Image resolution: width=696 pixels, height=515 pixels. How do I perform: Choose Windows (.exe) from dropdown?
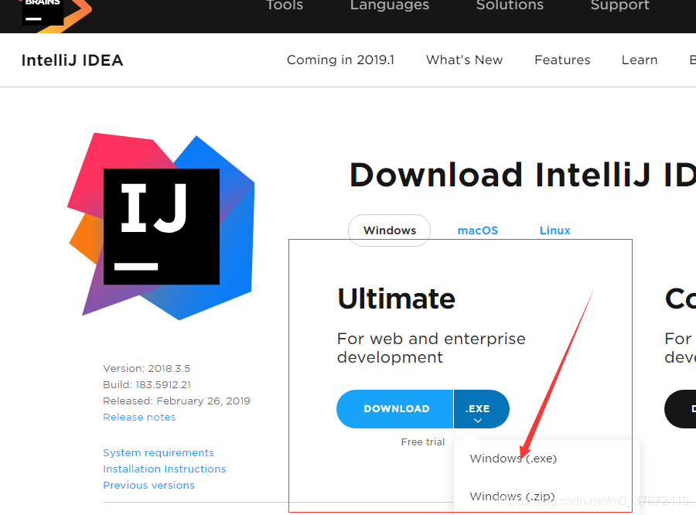pyautogui.click(x=513, y=459)
